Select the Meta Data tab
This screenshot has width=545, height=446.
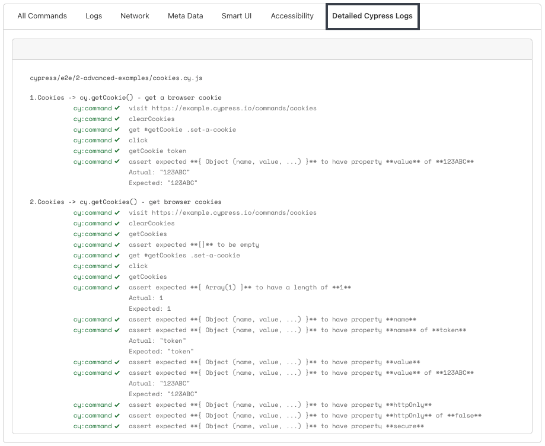[185, 16]
